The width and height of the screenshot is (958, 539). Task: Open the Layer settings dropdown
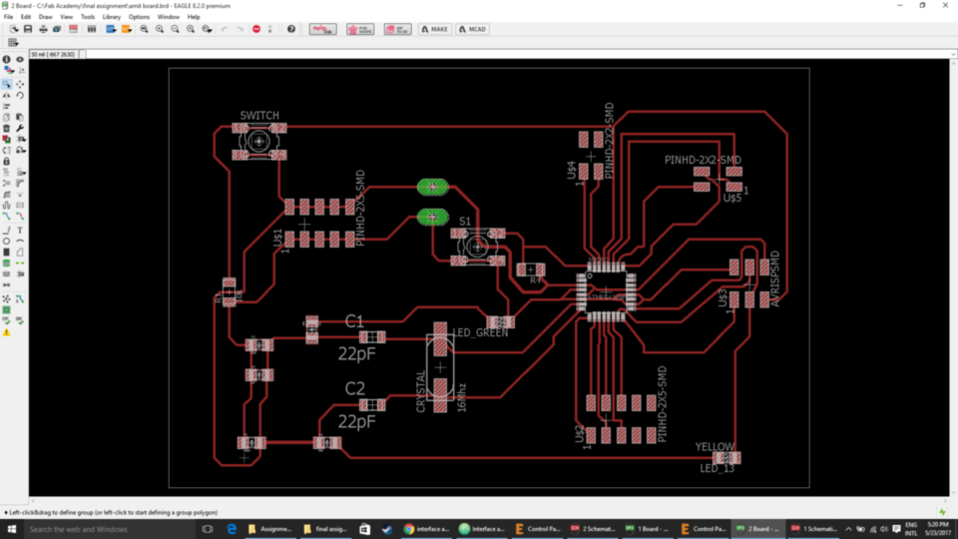coord(9,71)
